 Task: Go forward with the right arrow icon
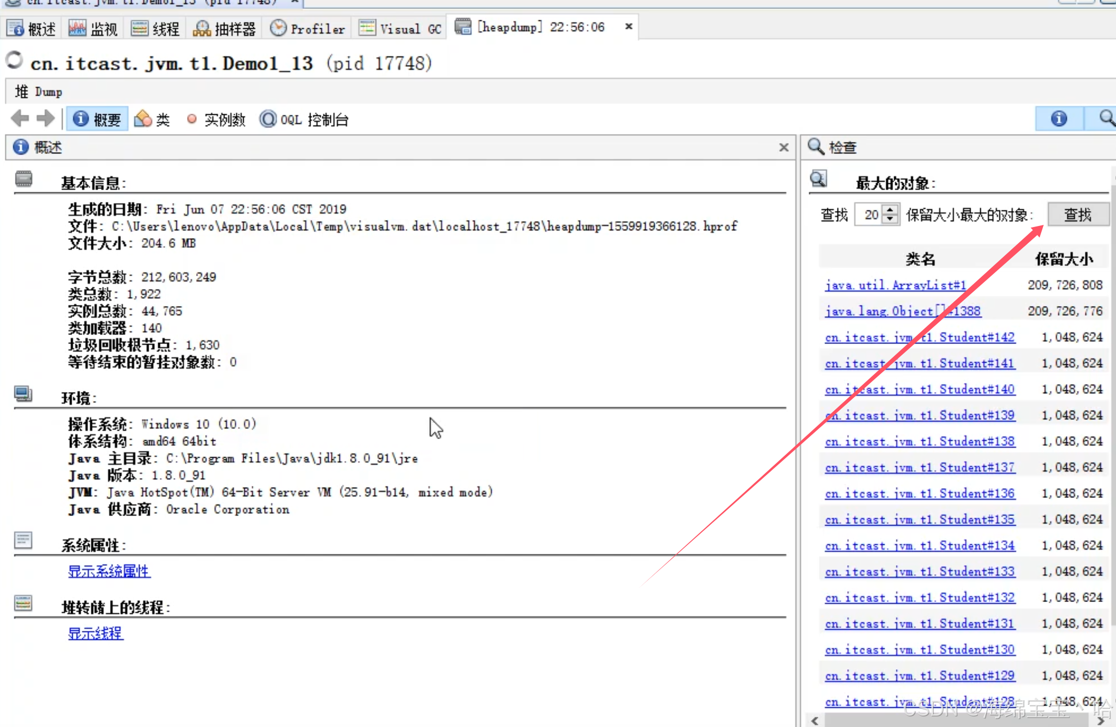click(x=46, y=118)
